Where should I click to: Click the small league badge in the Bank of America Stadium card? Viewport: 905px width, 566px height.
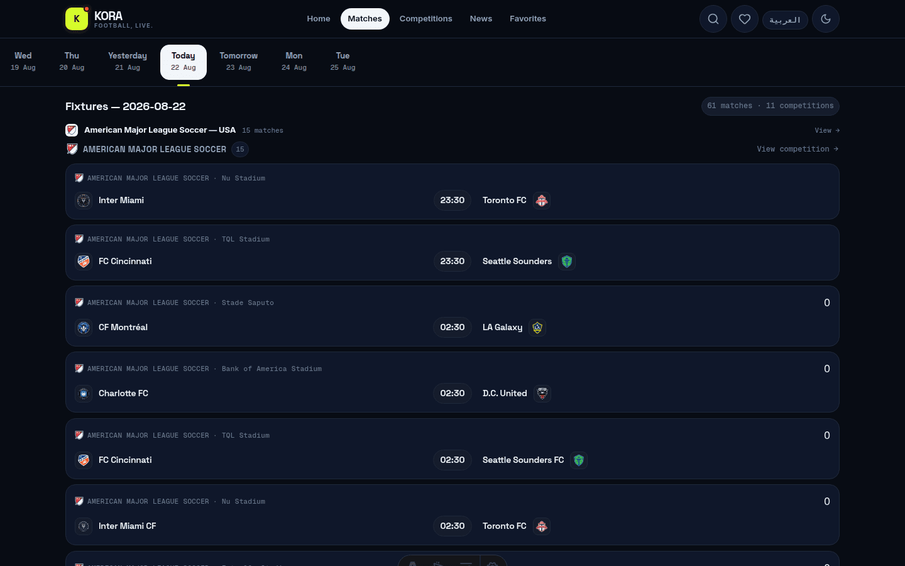point(79,369)
